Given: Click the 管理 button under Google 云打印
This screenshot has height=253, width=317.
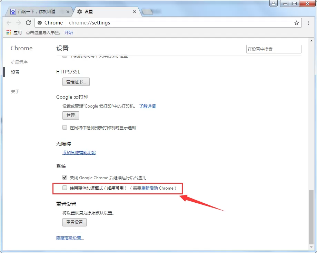Looking at the screenshot, I should pos(71,115).
